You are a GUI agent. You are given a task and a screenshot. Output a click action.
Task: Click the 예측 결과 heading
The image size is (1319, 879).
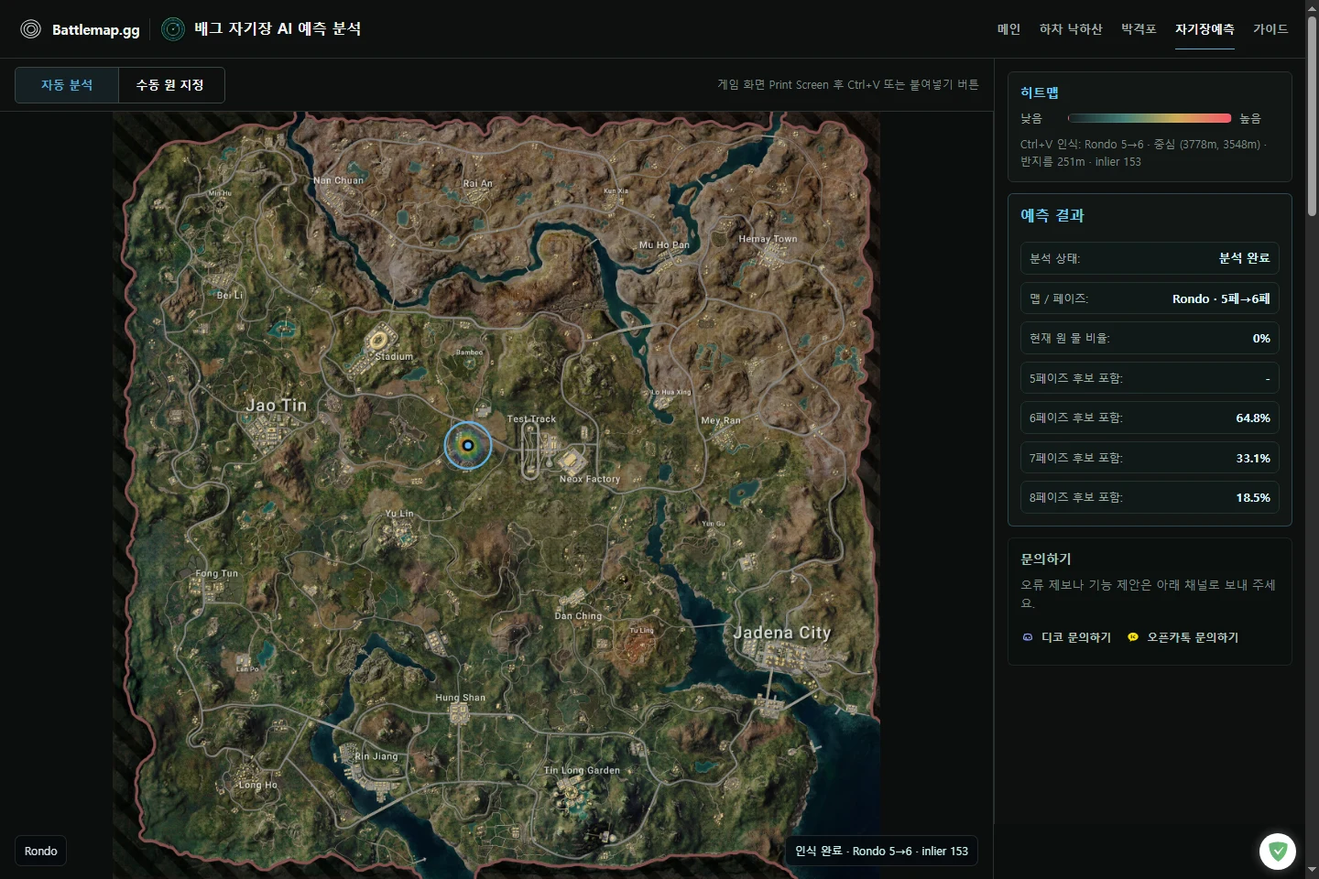click(x=1052, y=215)
